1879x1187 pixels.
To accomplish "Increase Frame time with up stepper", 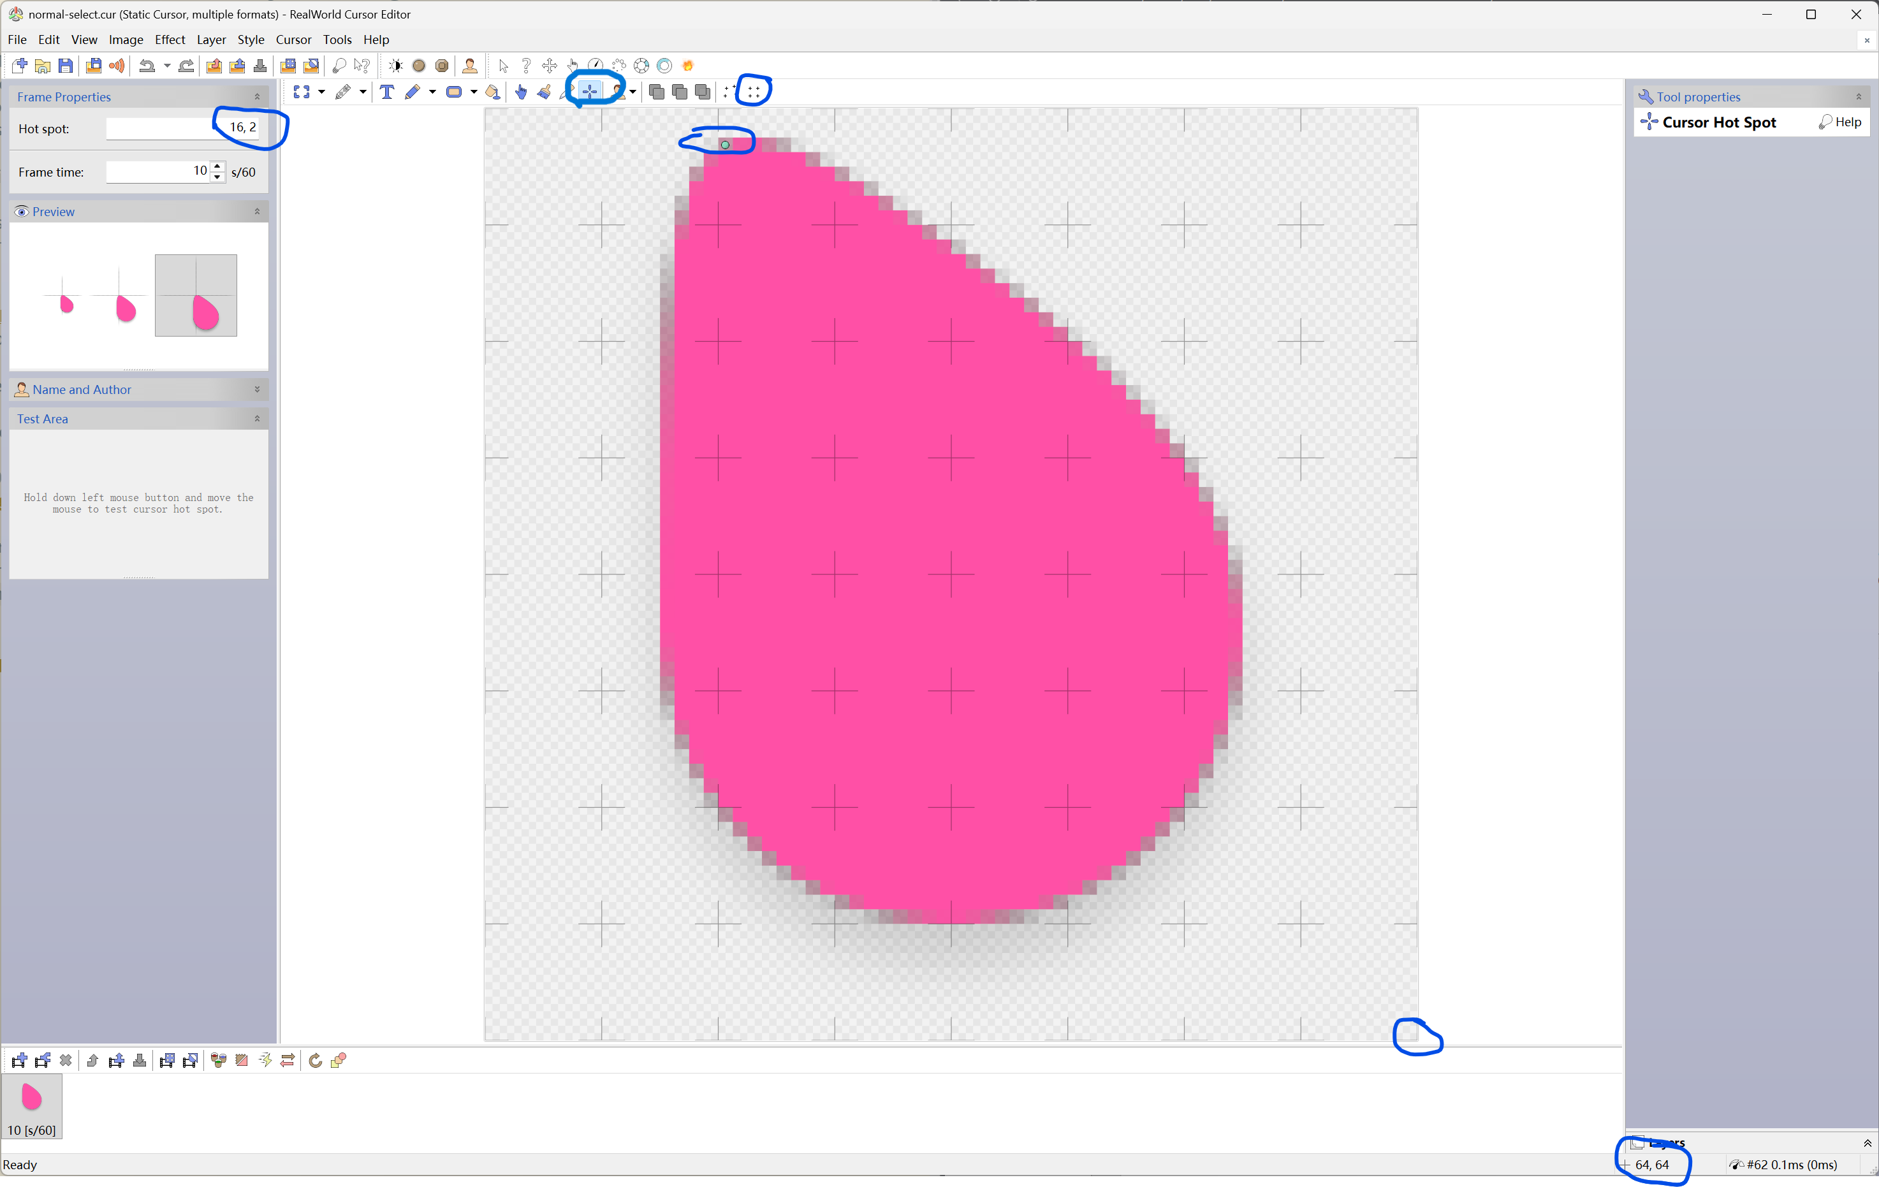I will coord(217,166).
